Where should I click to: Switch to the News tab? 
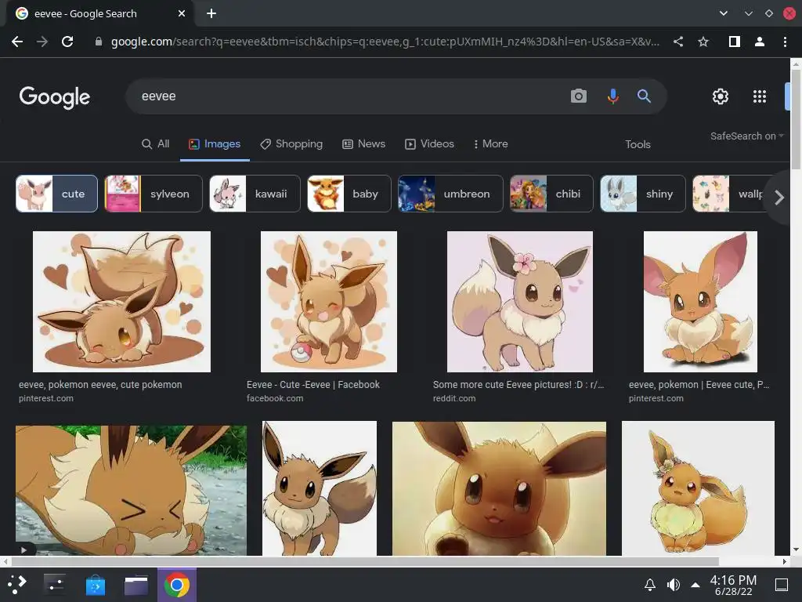[x=363, y=144]
